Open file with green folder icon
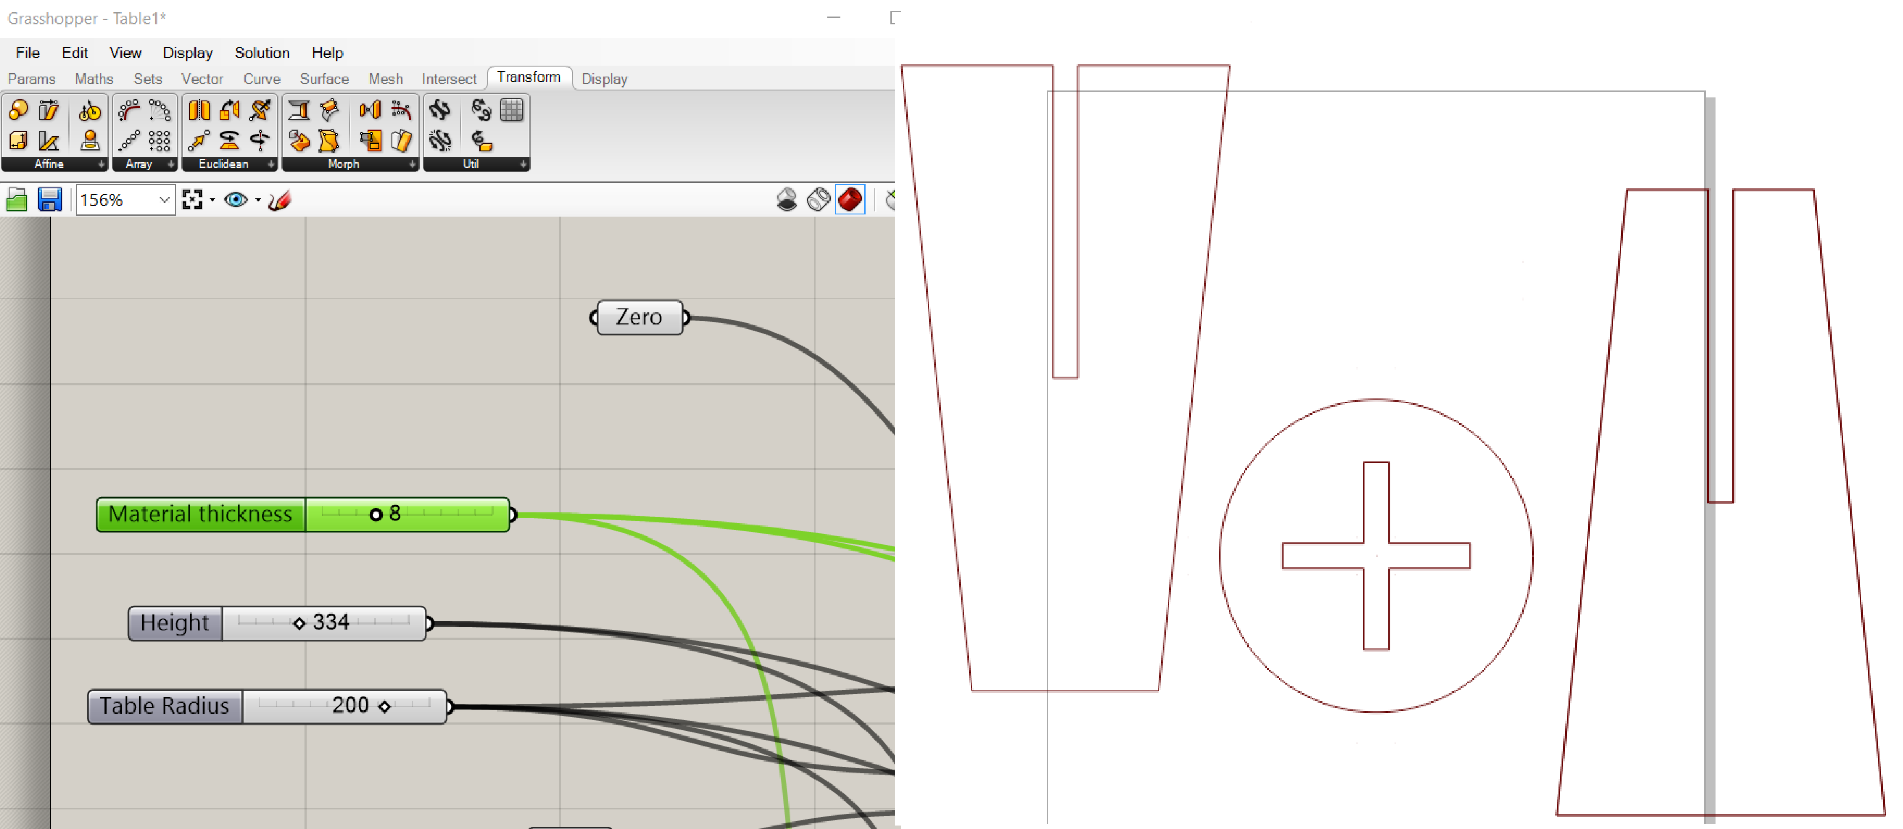The width and height of the screenshot is (1903, 829). point(17,200)
